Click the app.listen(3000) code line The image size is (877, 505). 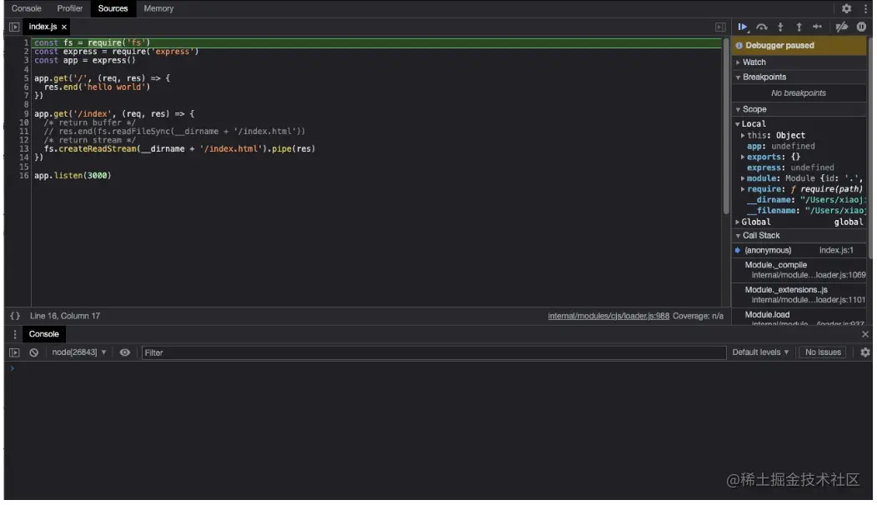click(x=73, y=176)
